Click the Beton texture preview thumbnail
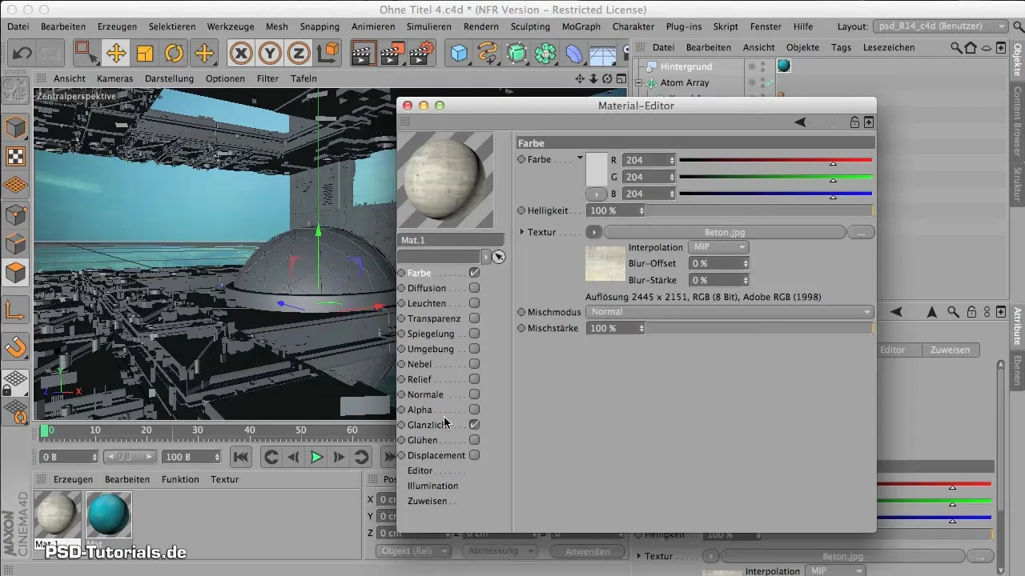The height and width of the screenshot is (576, 1025). (605, 264)
